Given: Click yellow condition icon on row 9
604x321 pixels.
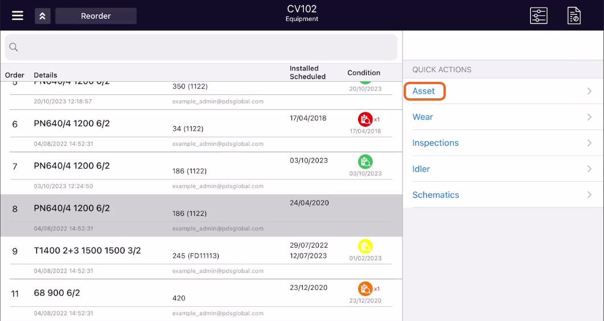Looking at the screenshot, I should (365, 246).
